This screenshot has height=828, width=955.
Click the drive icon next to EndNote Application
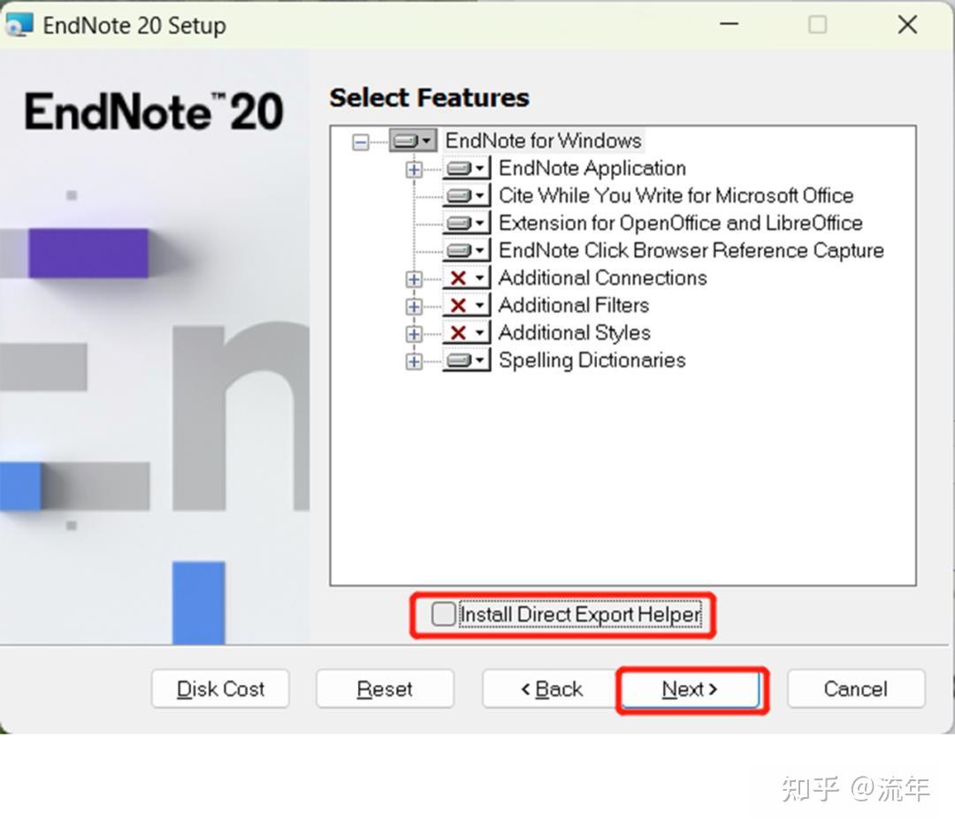(x=461, y=168)
